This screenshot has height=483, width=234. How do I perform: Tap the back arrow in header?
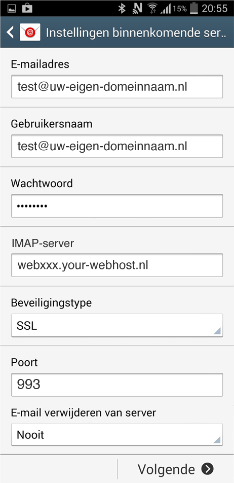click(10, 32)
